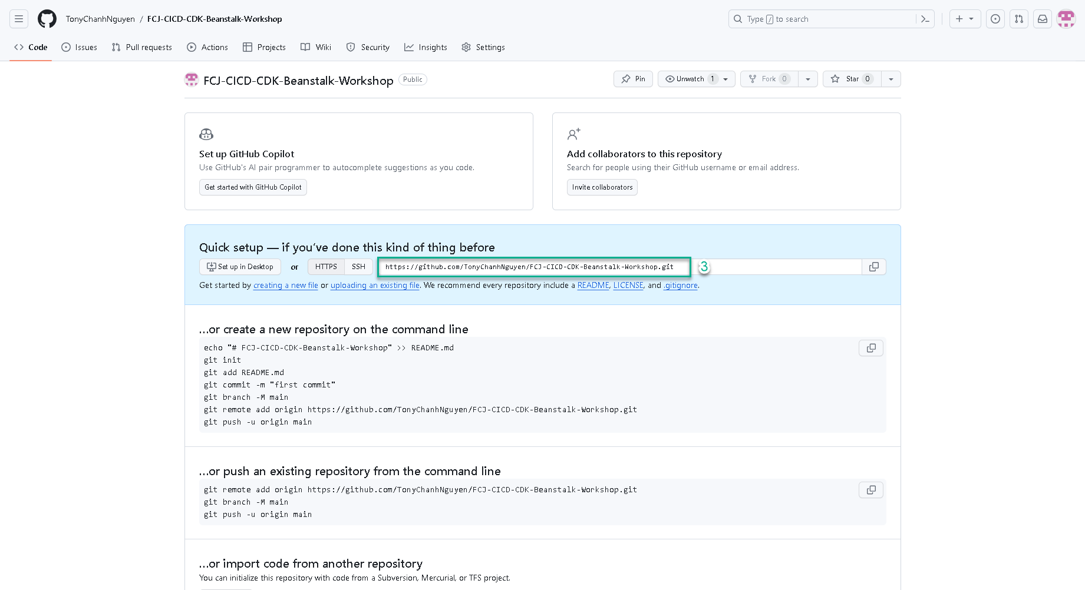Open the repository Settings tab
The height and width of the screenshot is (590, 1085).
(x=483, y=47)
